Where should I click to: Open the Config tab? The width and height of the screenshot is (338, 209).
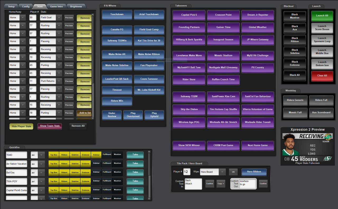(x=26, y=6)
